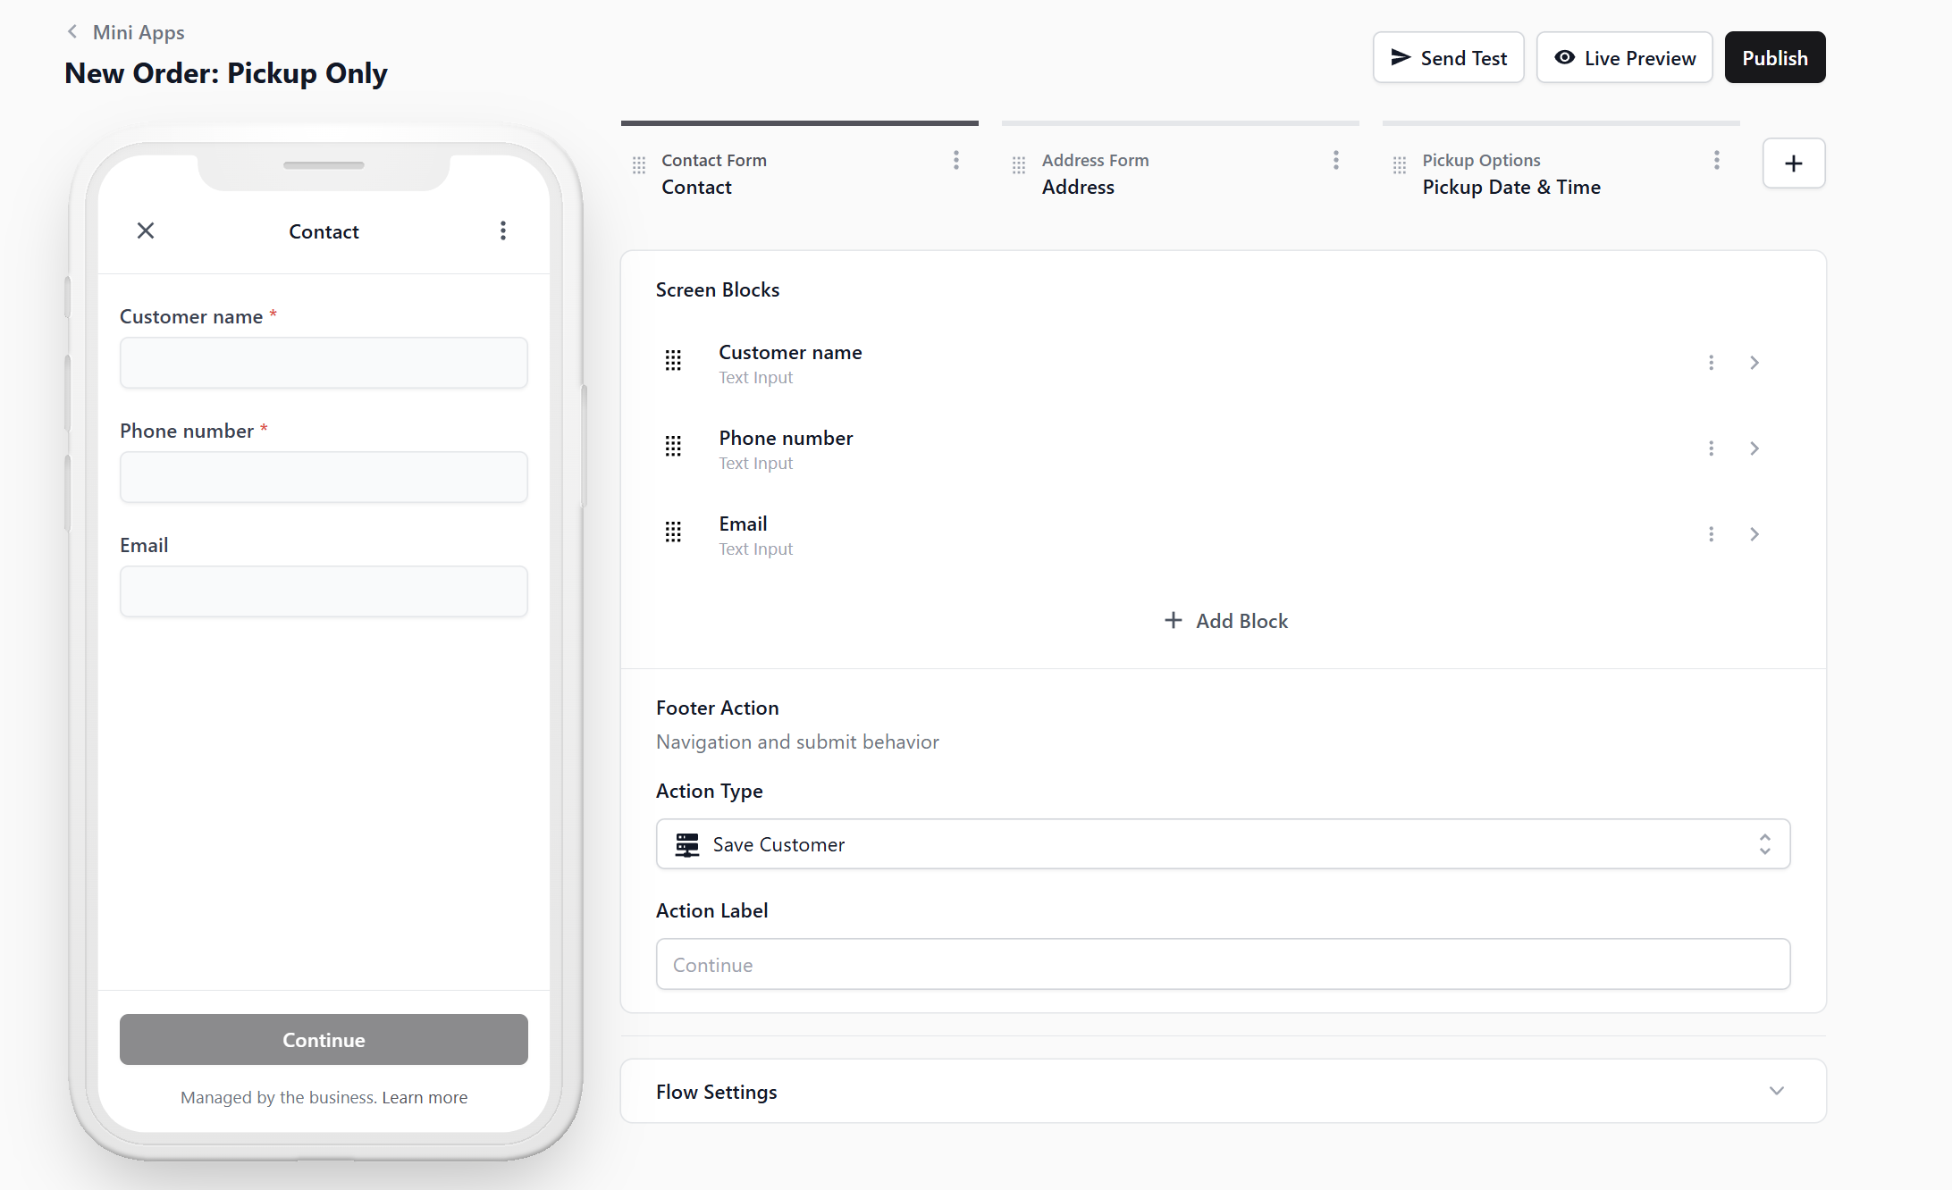The image size is (1952, 1190).
Task: Open Pickup Options tab kebab menu
Action: [1716, 160]
